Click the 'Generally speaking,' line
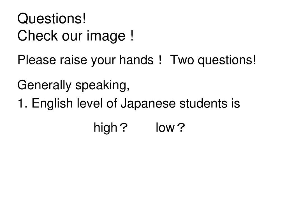Image resolution: width=287 pixels, height=215 pixels. pyautogui.click(x=73, y=85)
